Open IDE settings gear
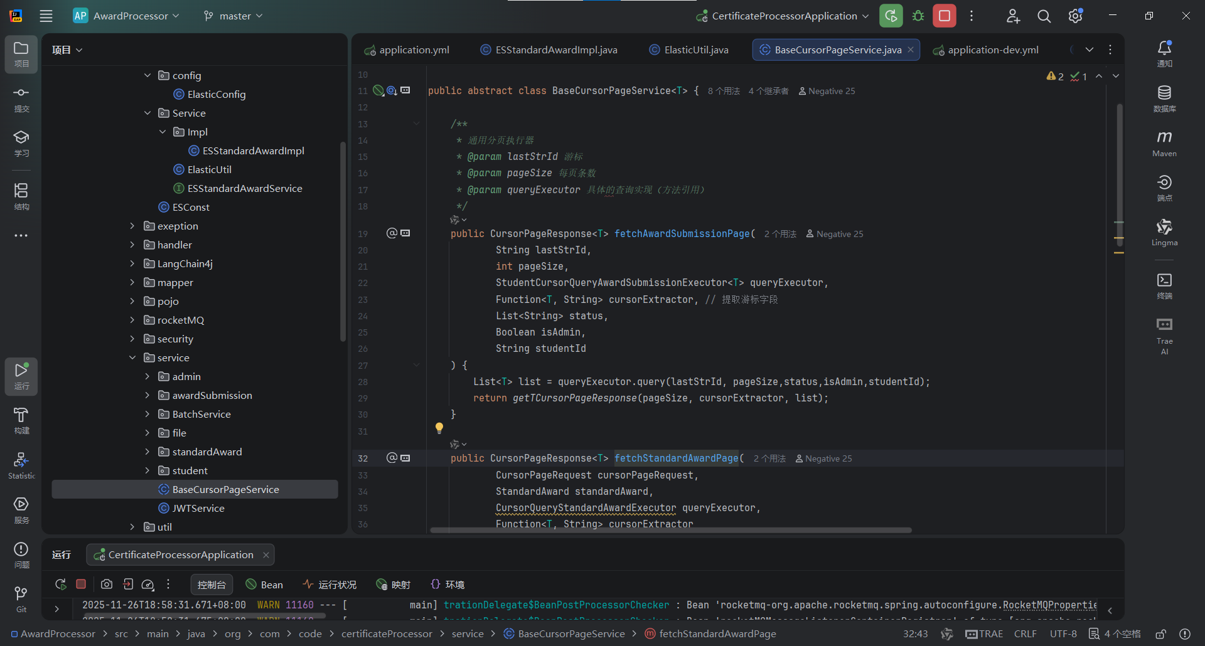Screen dimensions: 1205x646 click(x=1076, y=16)
